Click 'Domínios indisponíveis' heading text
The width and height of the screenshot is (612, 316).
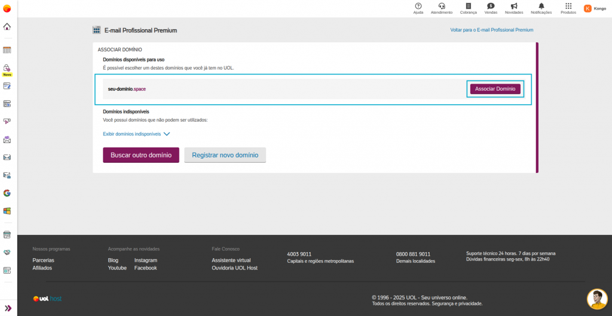126,111
